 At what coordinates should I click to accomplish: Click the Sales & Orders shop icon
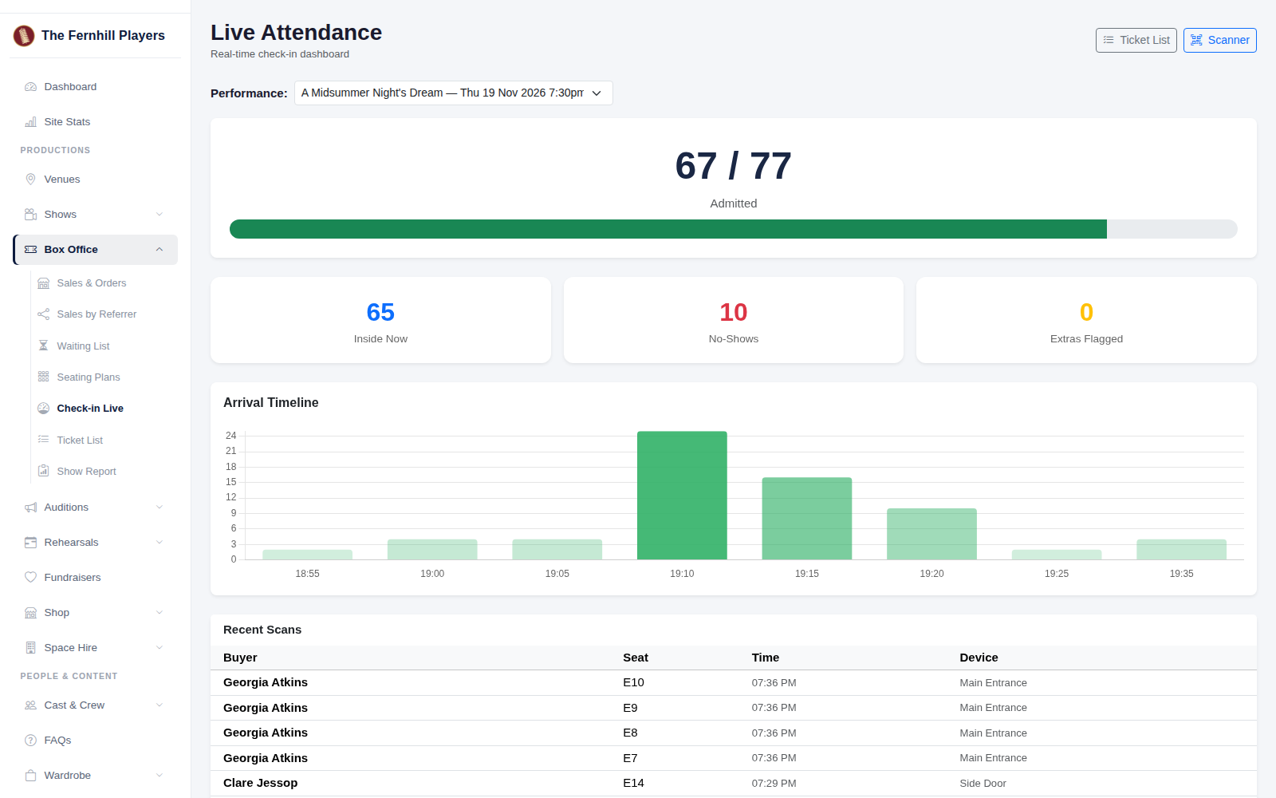point(44,283)
